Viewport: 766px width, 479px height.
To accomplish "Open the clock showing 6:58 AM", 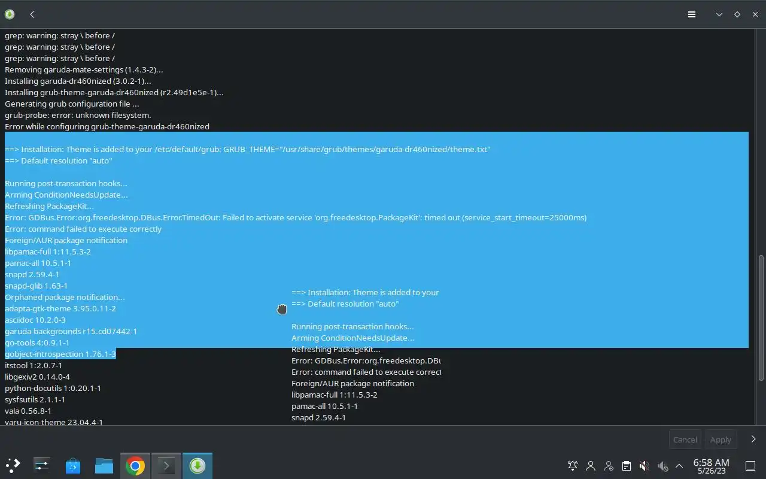I will (711, 466).
